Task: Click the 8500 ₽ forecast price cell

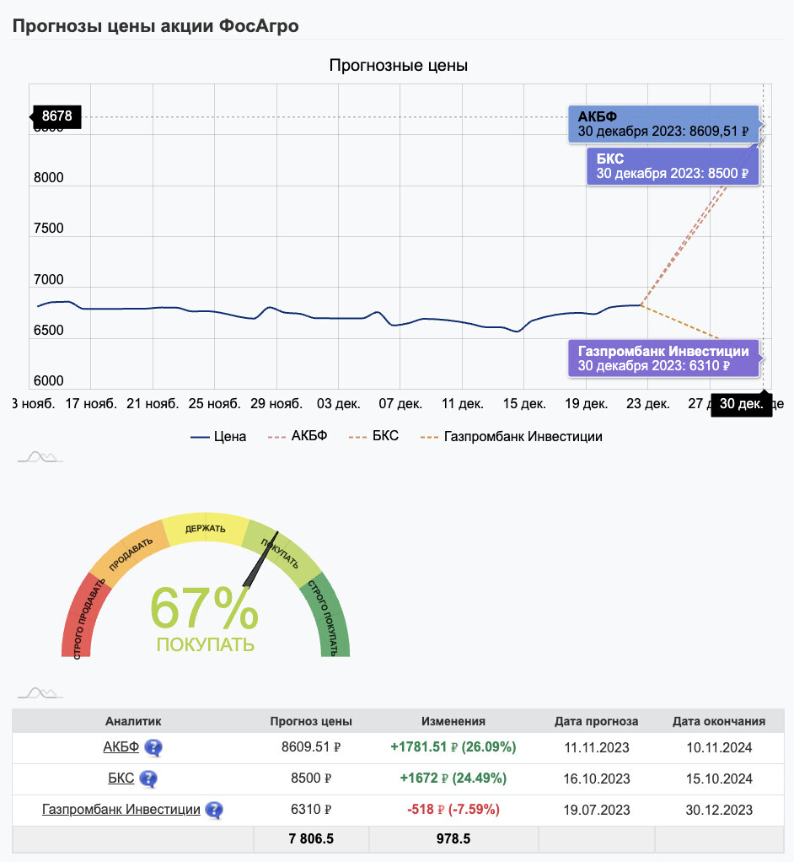Action: (x=311, y=778)
